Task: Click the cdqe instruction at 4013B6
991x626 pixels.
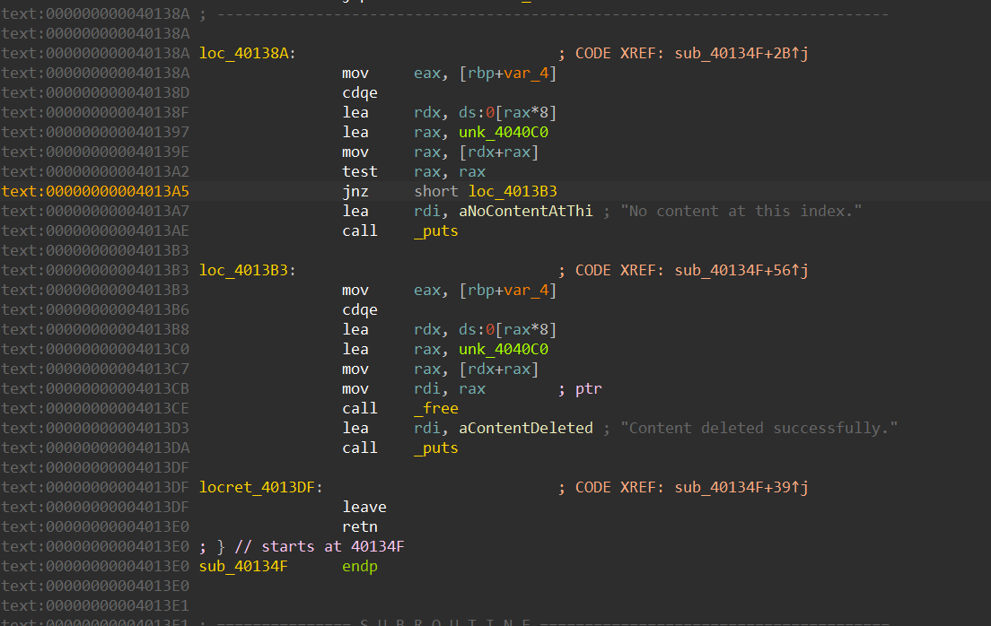Action: point(360,310)
